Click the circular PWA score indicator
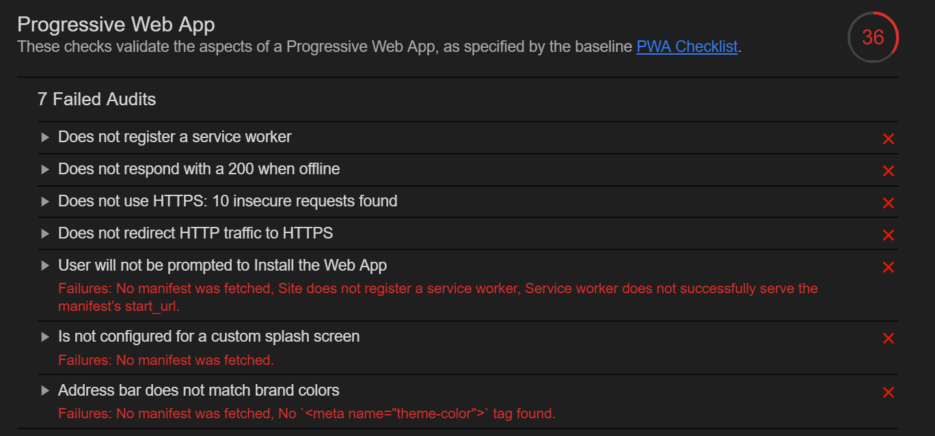The width and height of the screenshot is (935, 436). click(873, 37)
